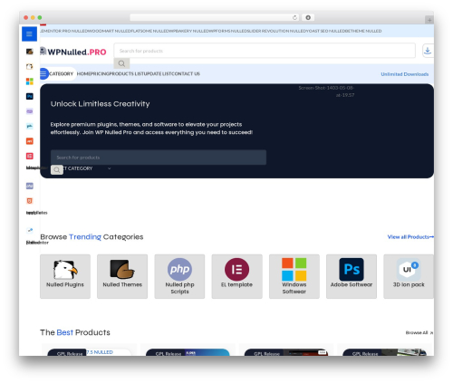
Task: Click the WPNulled.PRO site logo
Action: click(x=73, y=52)
